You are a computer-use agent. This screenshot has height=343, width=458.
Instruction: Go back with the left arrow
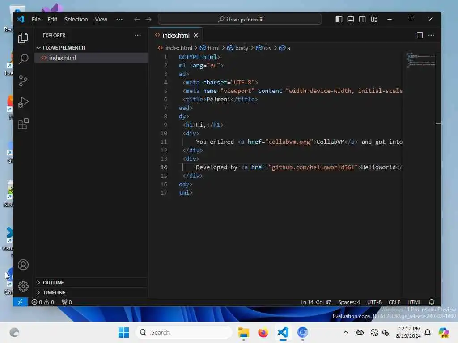137,19
